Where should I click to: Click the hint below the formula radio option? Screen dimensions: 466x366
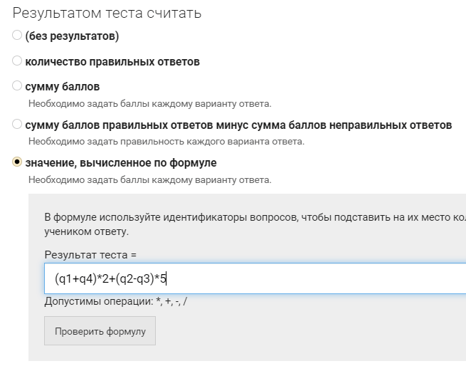pyautogui.click(x=149, y=179)
